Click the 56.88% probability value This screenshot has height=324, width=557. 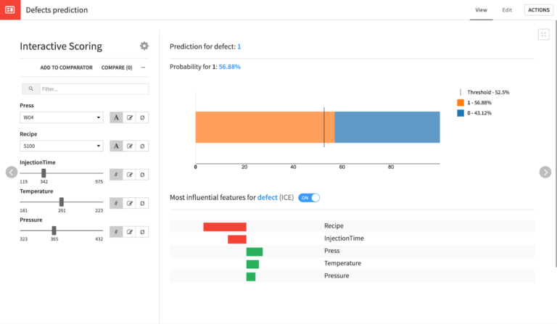coord(229,67)
